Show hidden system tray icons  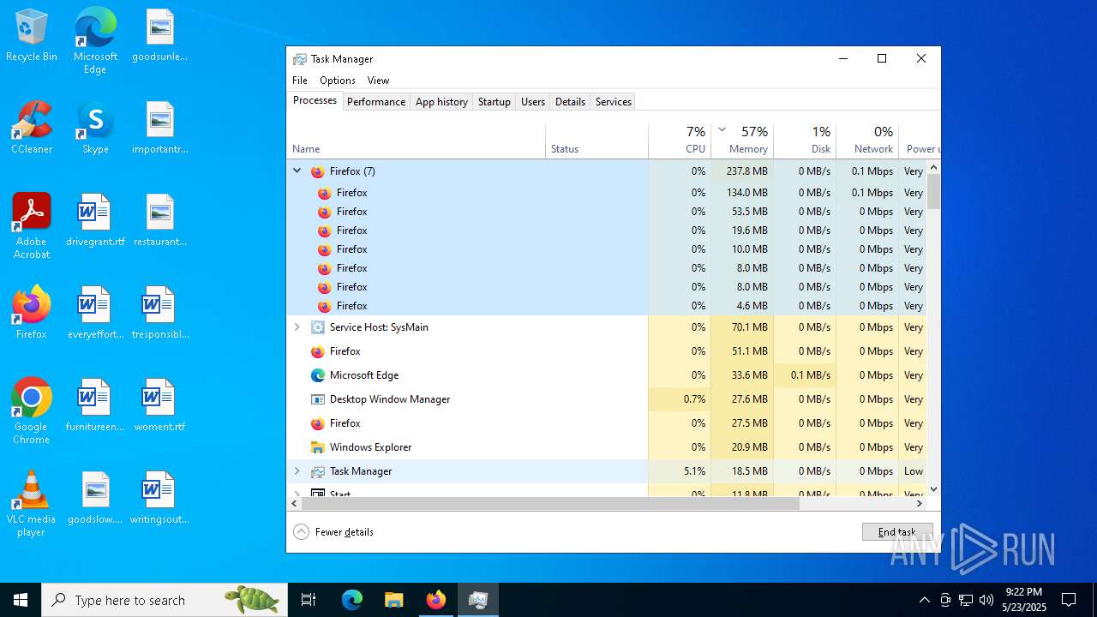tap(924, 600)
